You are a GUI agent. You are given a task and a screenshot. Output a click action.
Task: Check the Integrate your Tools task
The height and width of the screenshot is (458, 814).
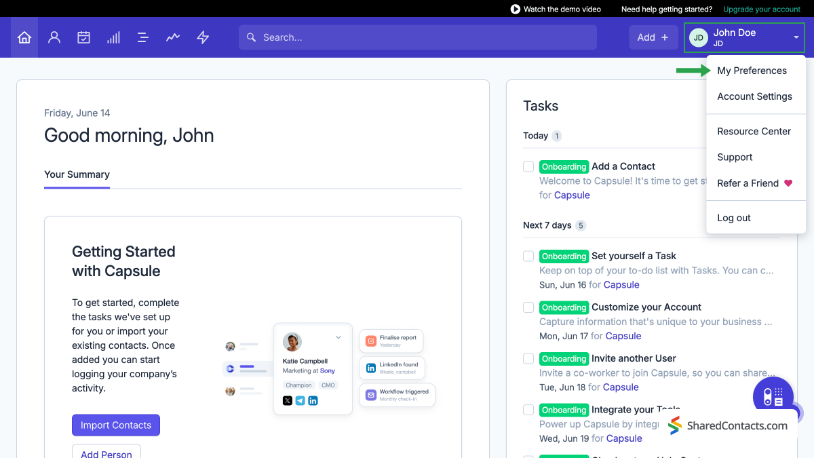pyautogui.click(x=528, y=410)
